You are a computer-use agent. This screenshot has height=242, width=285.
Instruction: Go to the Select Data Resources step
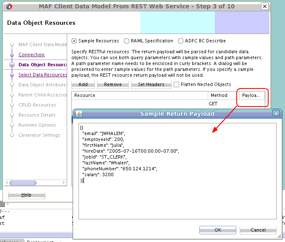pyautogui.click(x=43, y=75)
